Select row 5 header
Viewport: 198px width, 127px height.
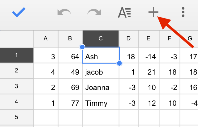[x=17, y=117]
